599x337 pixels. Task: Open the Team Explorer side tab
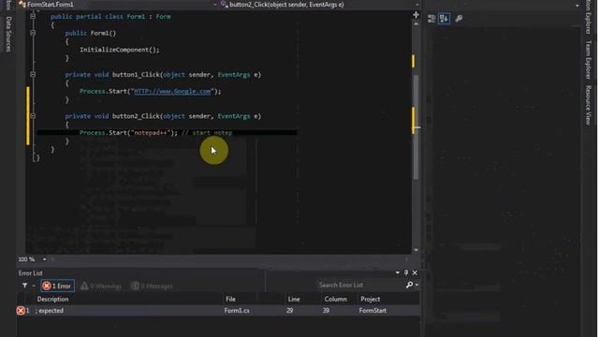tap(589, 60)
